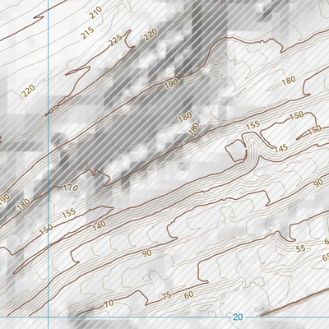Click the 210 contour elevation label

[x=96, y=12]
